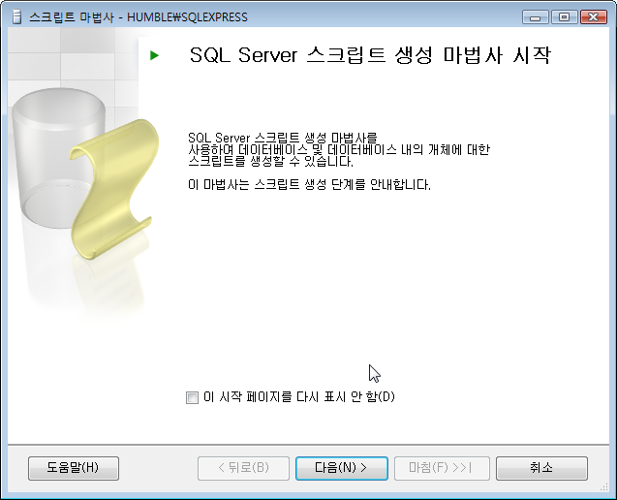Click the description paragraph about 데이터베이스 개체
The image size is (617, 500).
[x=339, y=149]
